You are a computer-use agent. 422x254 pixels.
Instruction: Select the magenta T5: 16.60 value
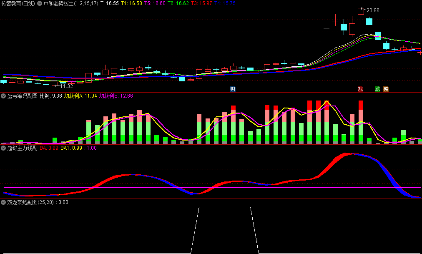[x=155, y=3]
